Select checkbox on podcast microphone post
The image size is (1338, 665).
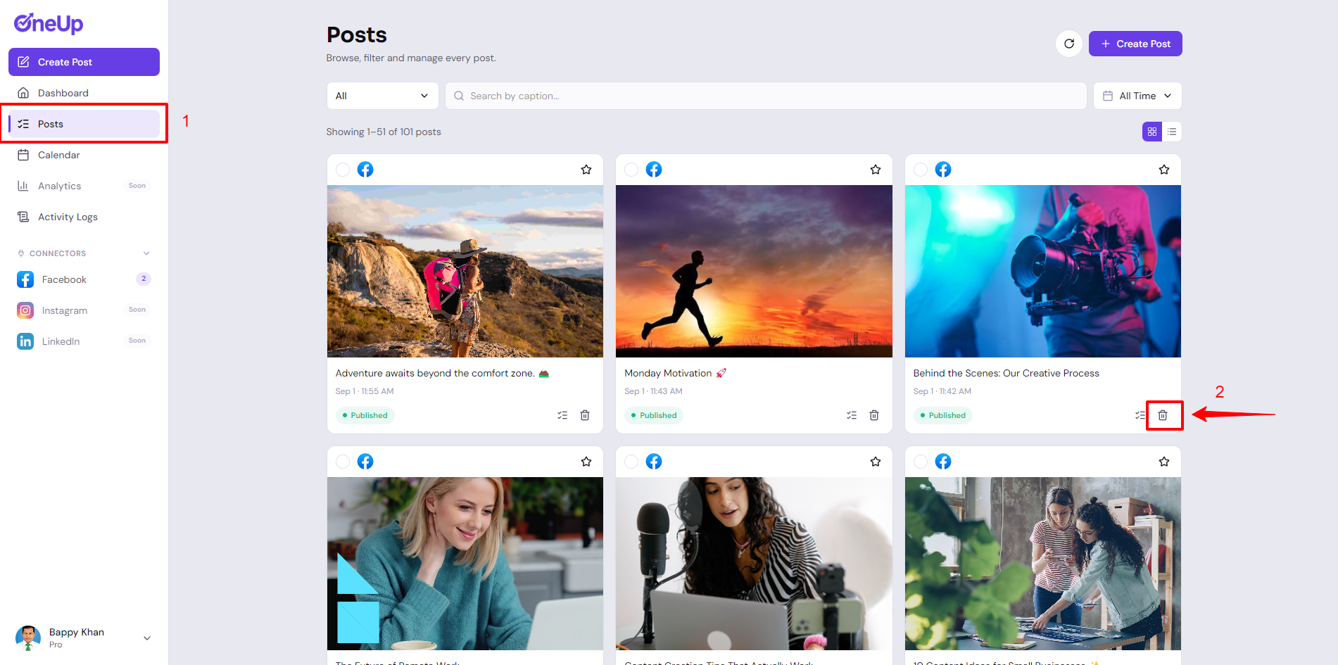(x=631, y=462)
